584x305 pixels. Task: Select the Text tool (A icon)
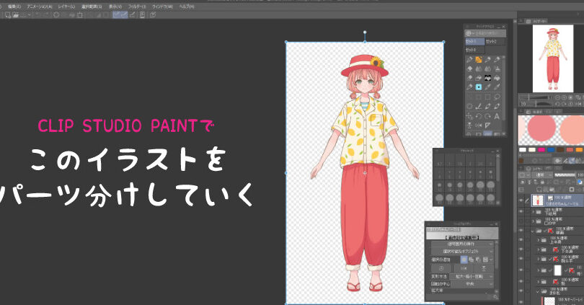pyautogui.click(x=498, y=115)
